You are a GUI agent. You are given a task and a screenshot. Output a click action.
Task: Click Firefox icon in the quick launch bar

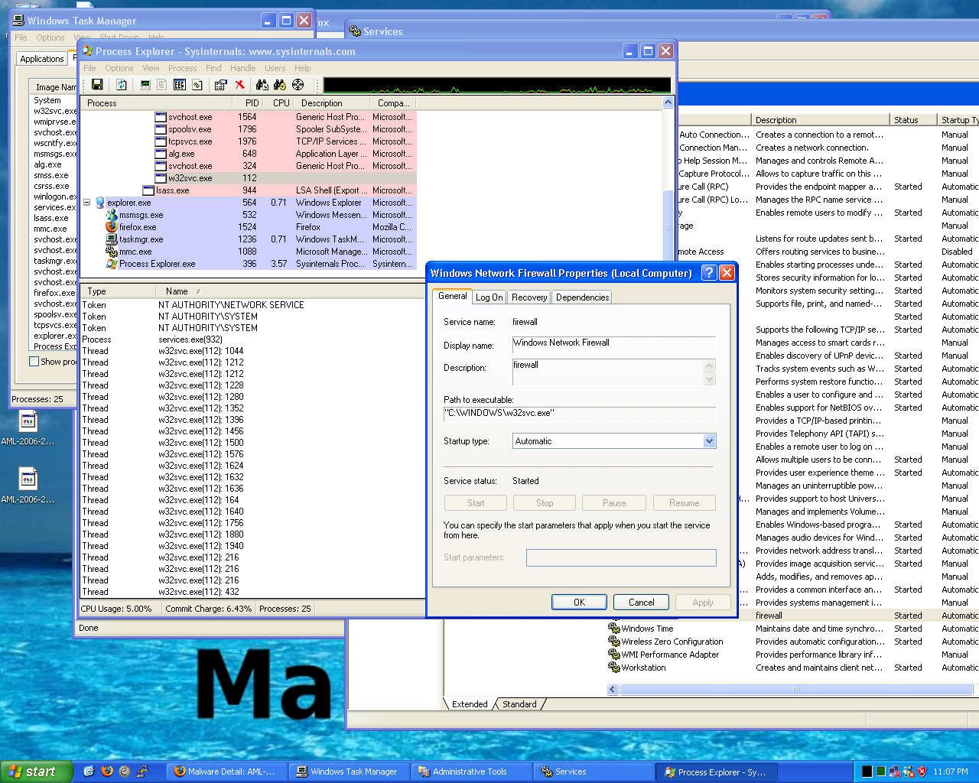pyautogui.click(x=107, y=772)
